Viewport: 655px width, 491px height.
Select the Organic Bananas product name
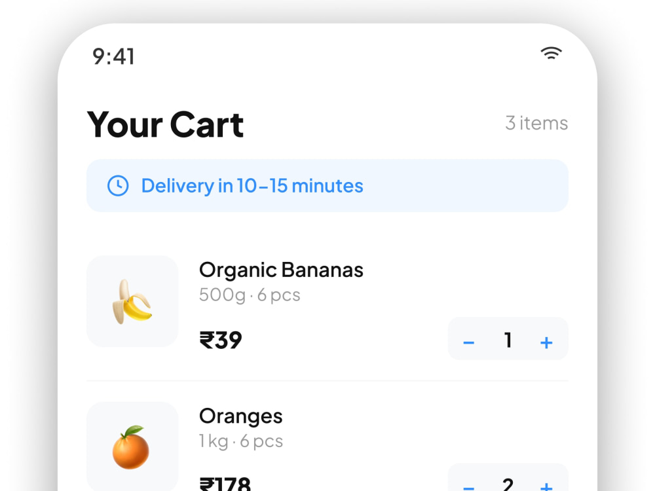point(281,270)
